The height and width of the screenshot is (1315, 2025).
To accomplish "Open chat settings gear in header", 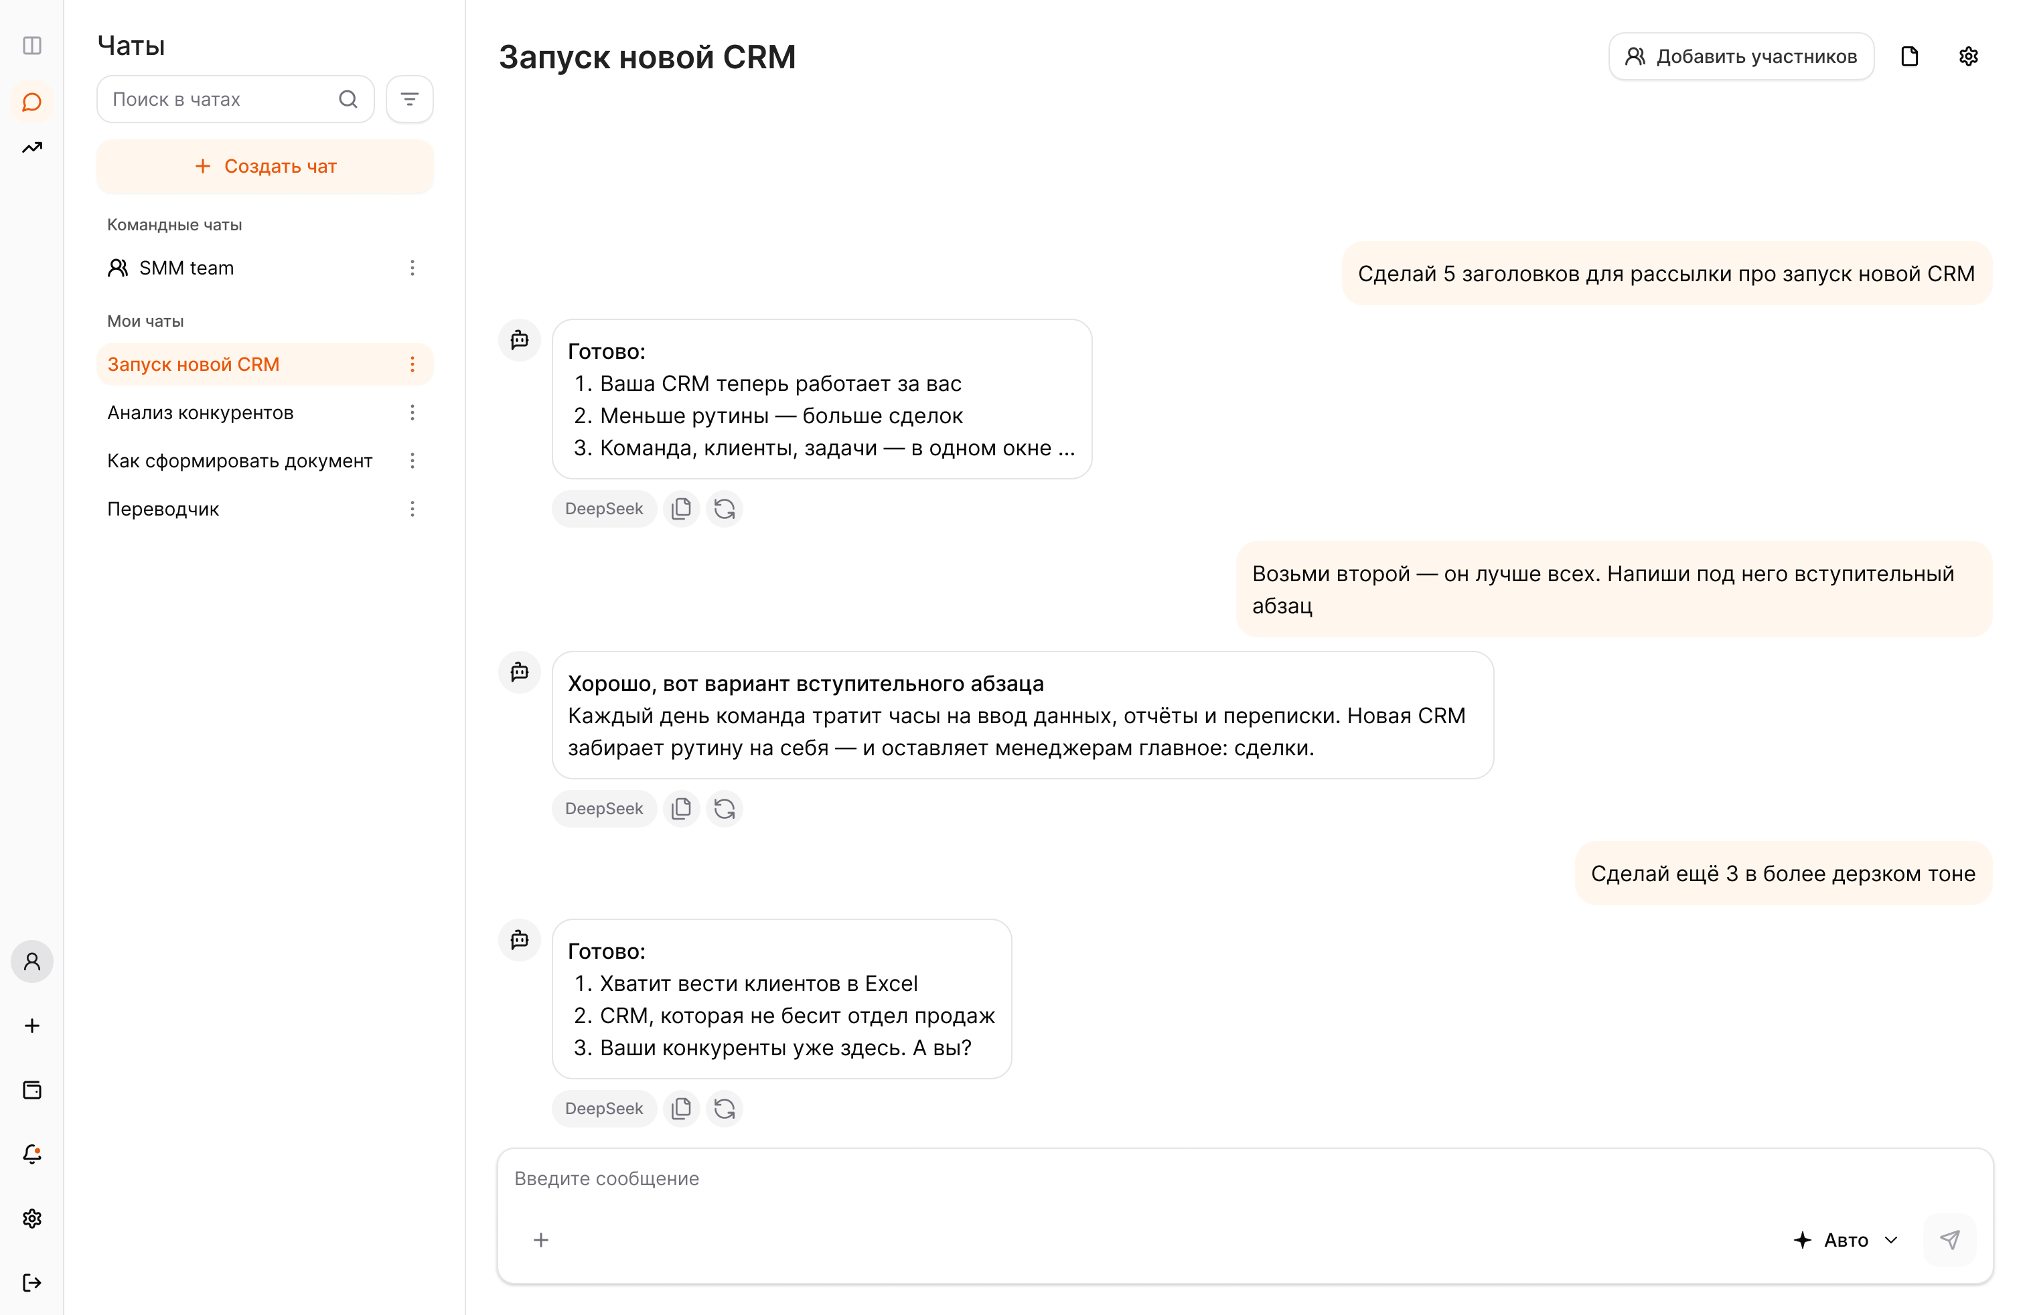I will coord(1968,56).
